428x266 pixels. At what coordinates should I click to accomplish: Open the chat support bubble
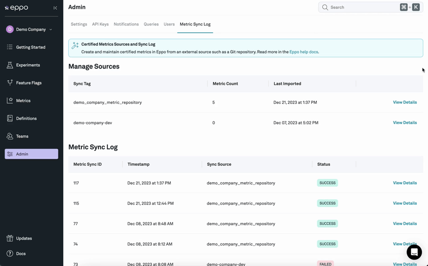[414, 252]
